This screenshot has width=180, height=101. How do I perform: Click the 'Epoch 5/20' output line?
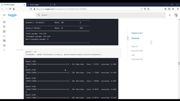coord(31,95)
